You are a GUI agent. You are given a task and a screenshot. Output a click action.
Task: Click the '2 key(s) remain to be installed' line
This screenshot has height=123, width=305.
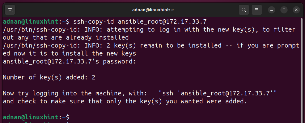pyautogui.click(x=151, y=46)
